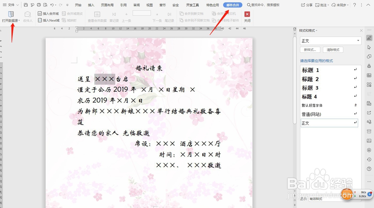Click the 收件人 recipients icon
Screen dimensions: 374x208
click(28, 14)
